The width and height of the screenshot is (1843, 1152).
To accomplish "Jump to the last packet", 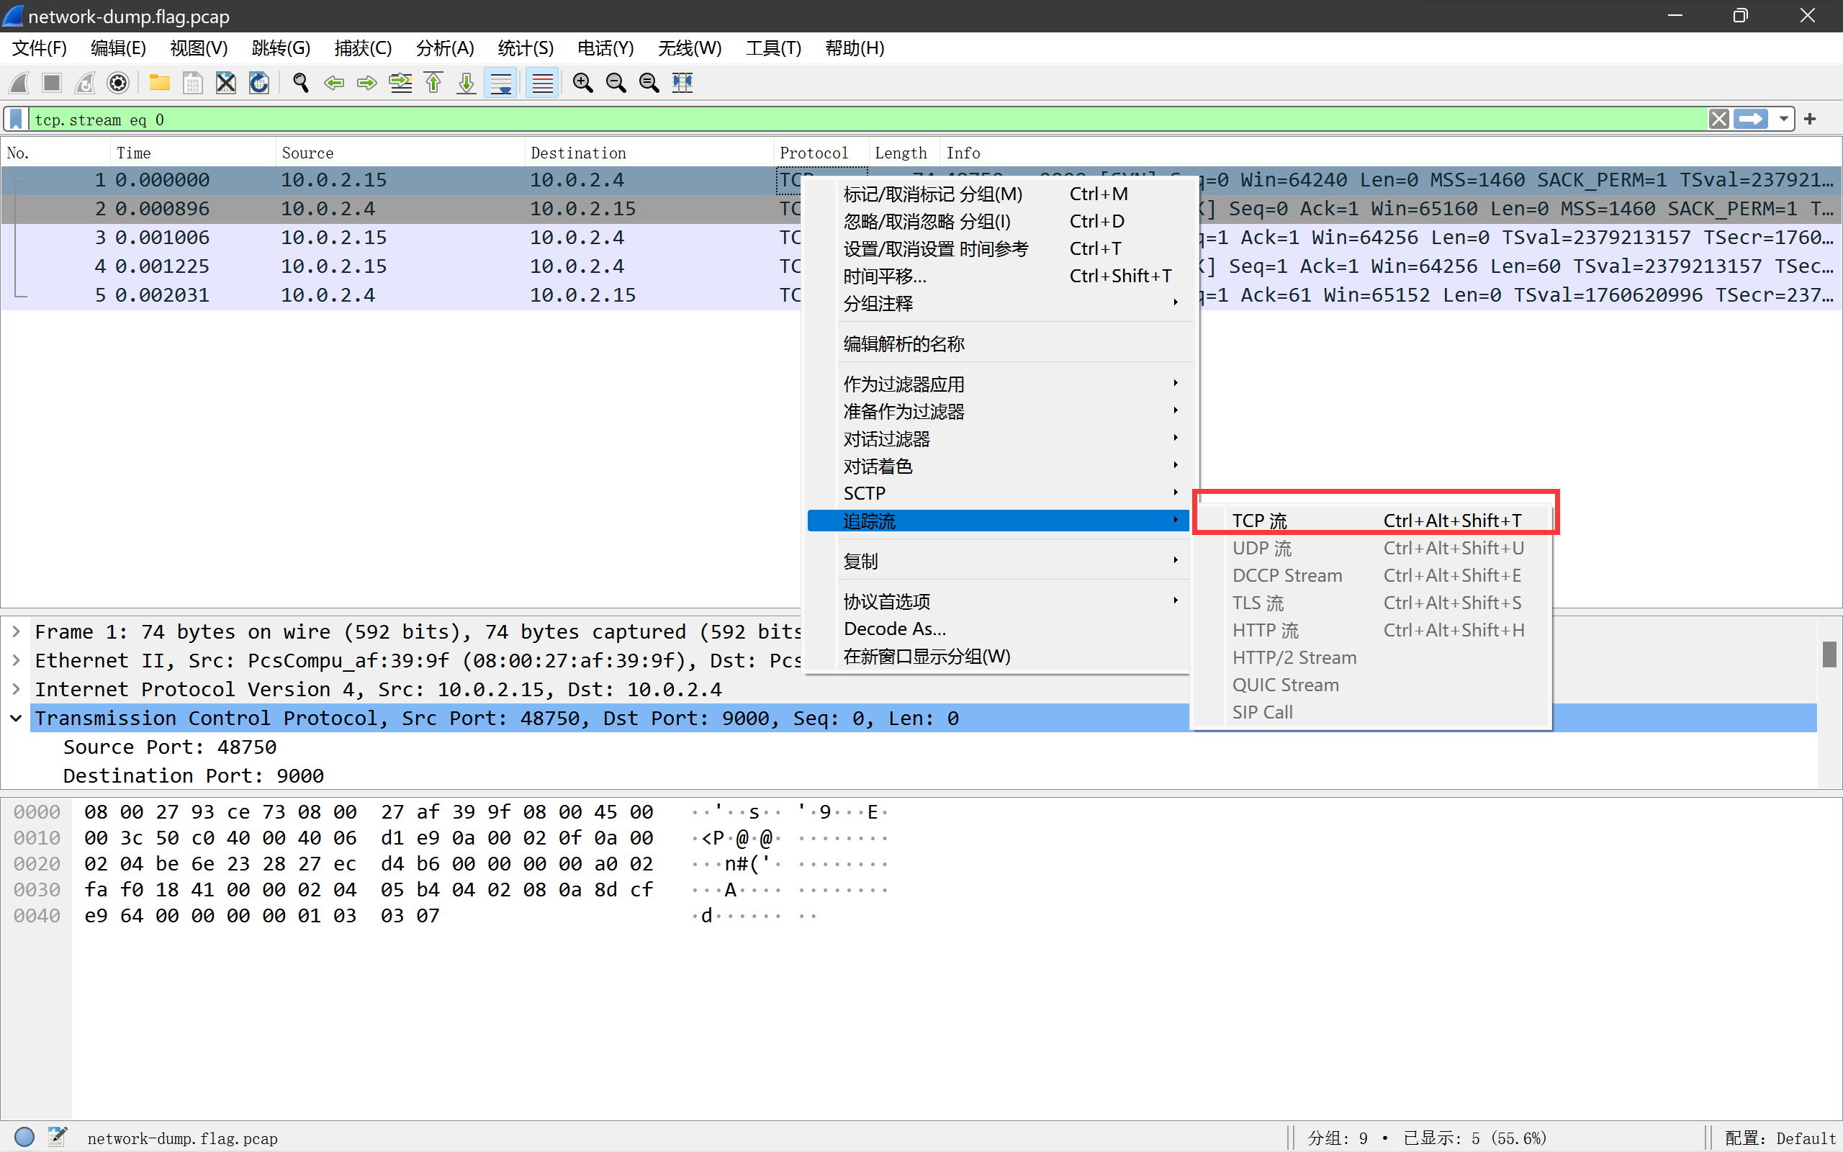I will pos(465,82).
